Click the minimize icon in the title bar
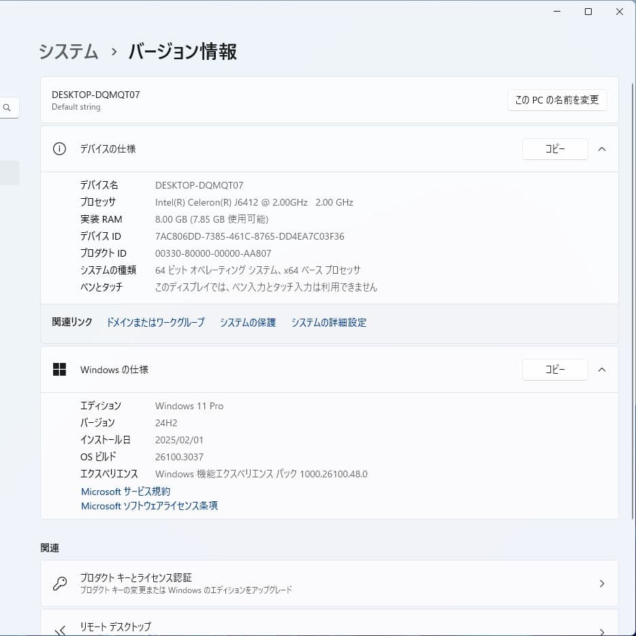The height and width of the screenshot is (636, 636). click(x=556, y=12)
